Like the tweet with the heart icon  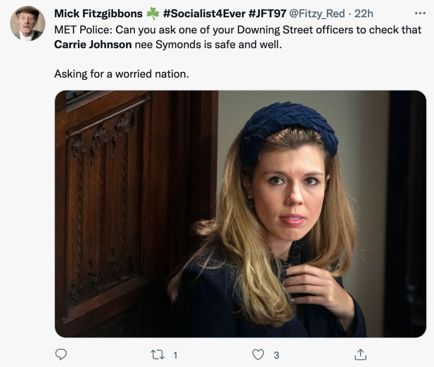point(258,355)
